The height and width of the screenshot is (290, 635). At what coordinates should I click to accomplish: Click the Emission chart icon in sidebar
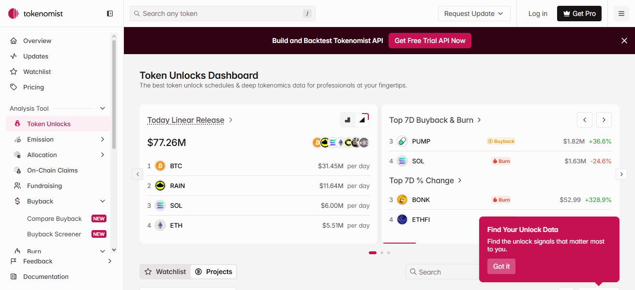(x=16, y=139)
